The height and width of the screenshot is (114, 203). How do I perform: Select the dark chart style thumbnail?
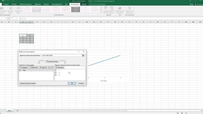(75, 9)
